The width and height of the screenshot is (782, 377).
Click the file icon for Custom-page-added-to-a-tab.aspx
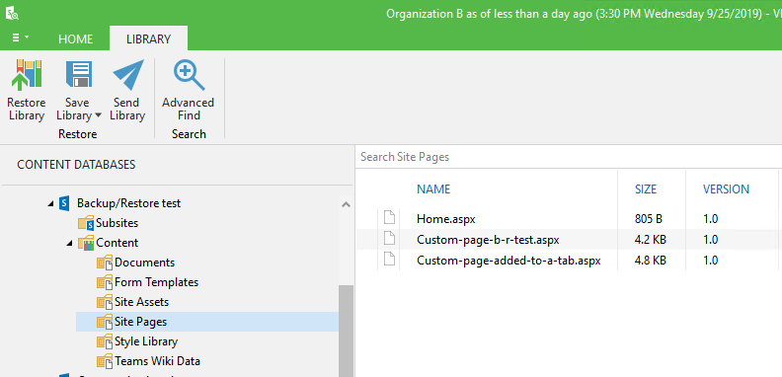389,260
